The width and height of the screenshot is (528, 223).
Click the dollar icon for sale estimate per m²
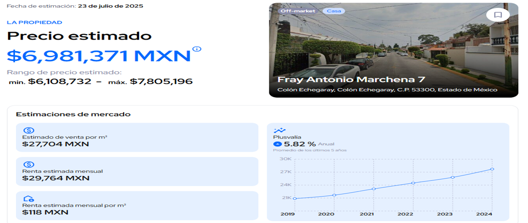coord(29,131)
